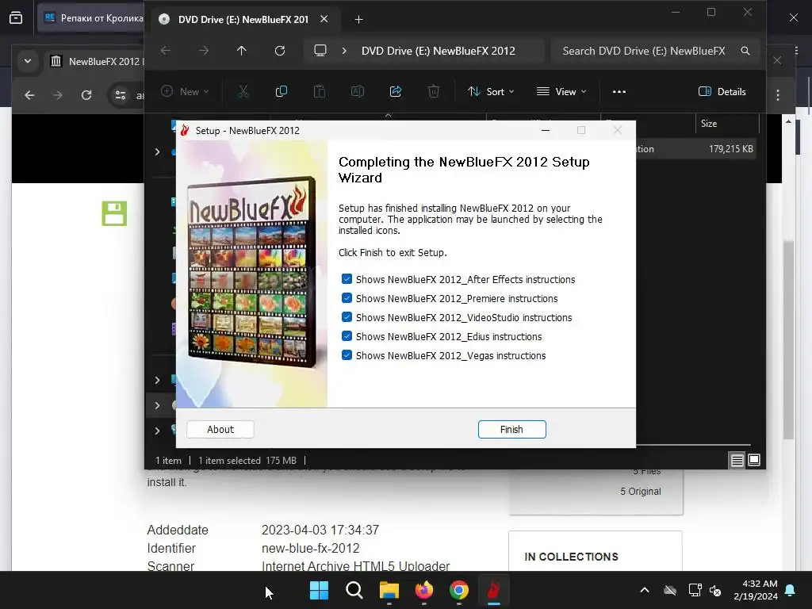Select Репаки от Кролика browser tab
812x609 pixels.
tap(92, 18)
